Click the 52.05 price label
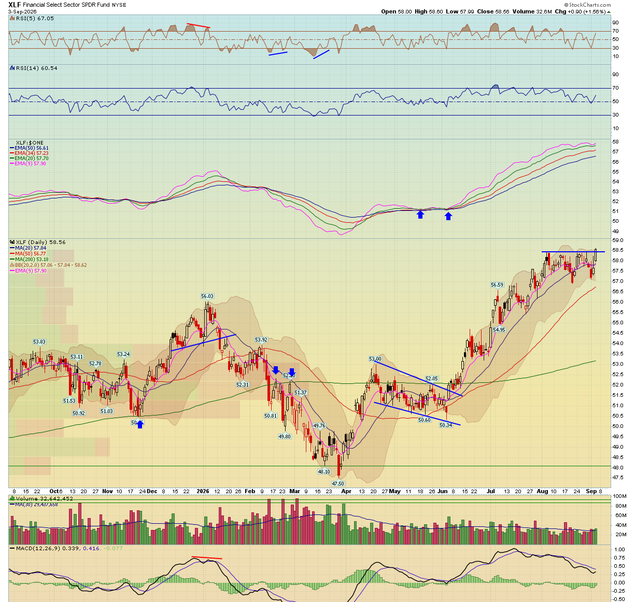Viewport: 635px width, 602px height. click(x=432, y=379)
